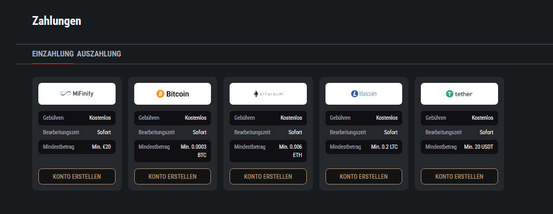The width and height of the screenshot is (553, 214).
Task: Click Konto Erstellen under Tether
Action: coord(459,176)
